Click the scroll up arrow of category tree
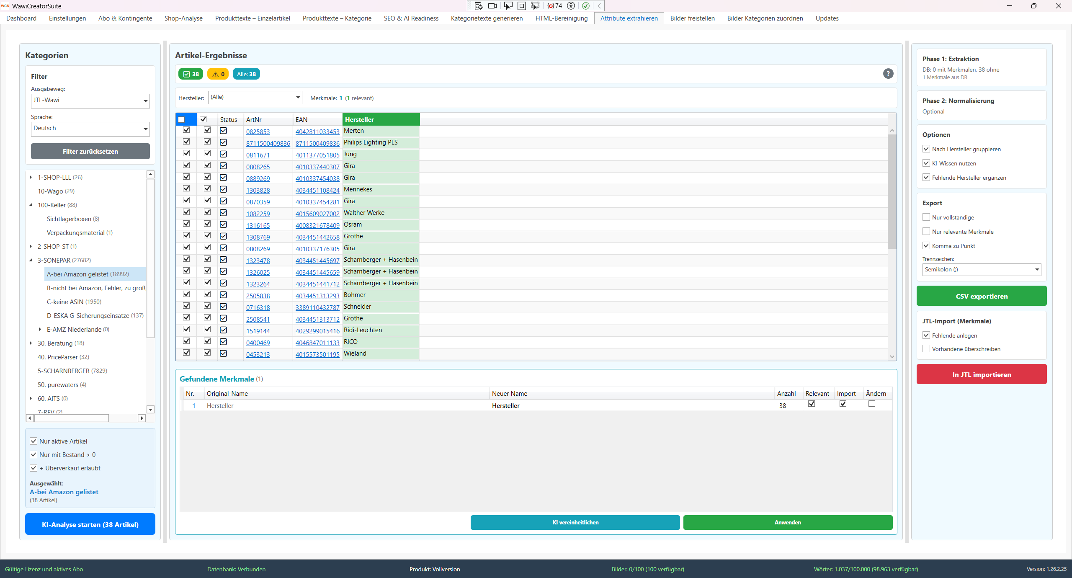The height and width of the screenshot is (578, 1072). 151,174
